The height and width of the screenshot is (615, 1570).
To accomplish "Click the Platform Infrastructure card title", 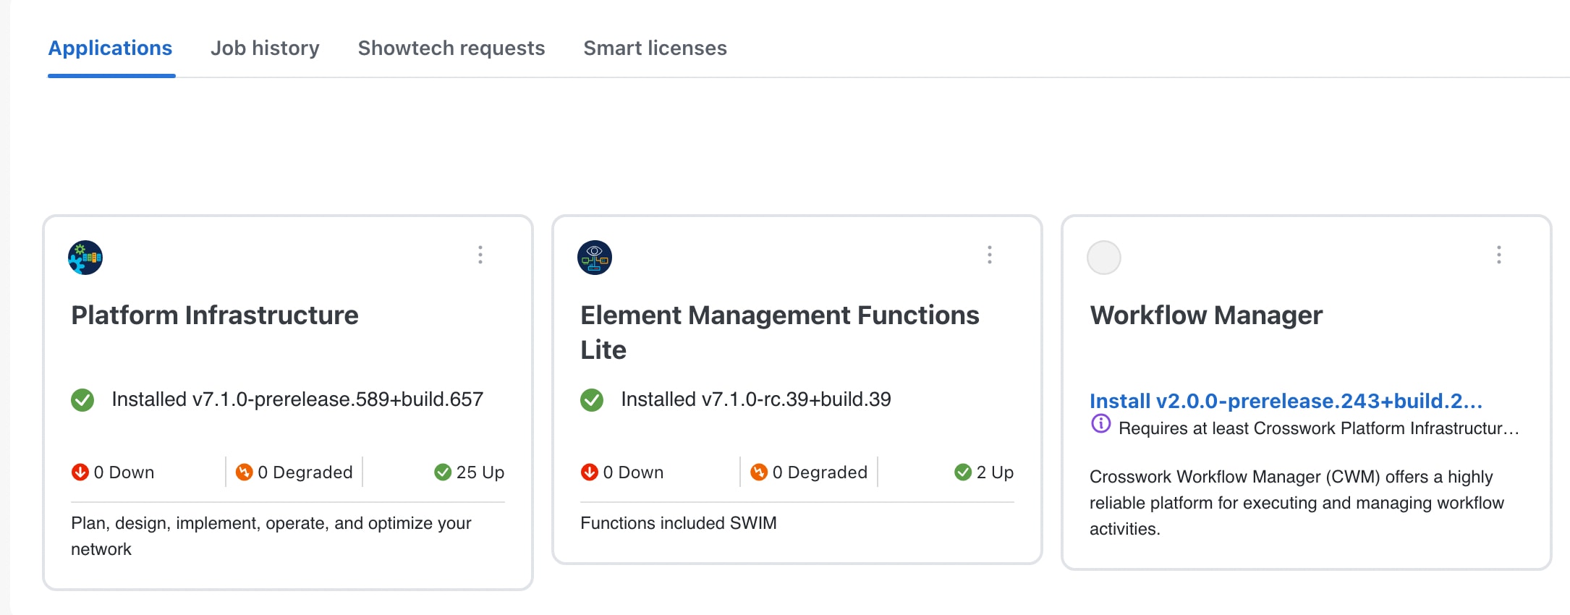I will pos(215,315).
